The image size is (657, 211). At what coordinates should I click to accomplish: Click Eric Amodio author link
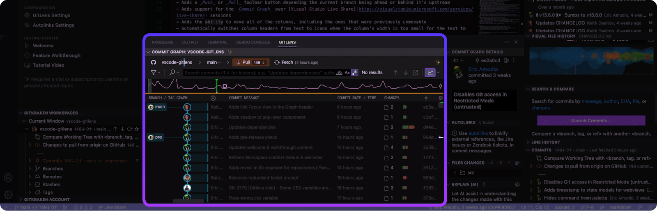tap(483, 69)
